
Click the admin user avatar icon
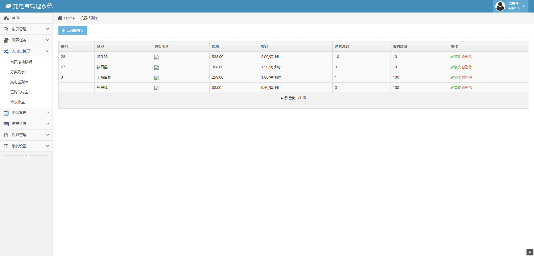point(500,6)
